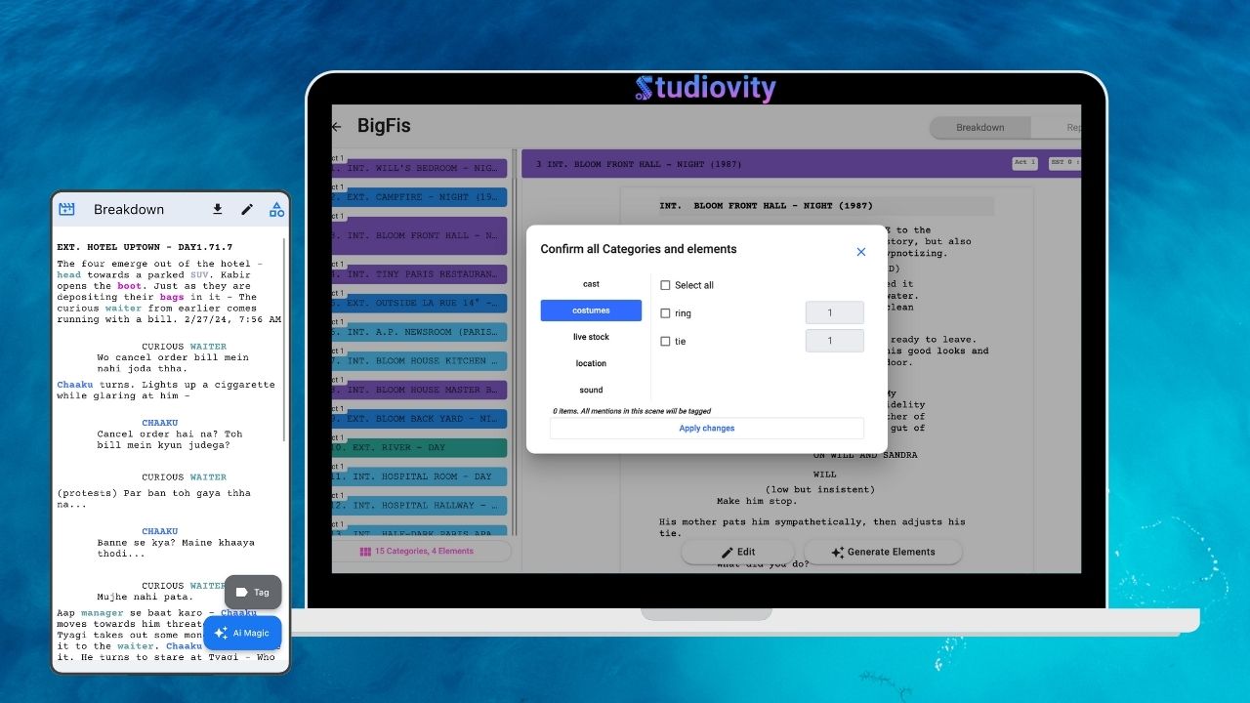
Task: Select the cast category in the dialog
Action: coord(591,283)
